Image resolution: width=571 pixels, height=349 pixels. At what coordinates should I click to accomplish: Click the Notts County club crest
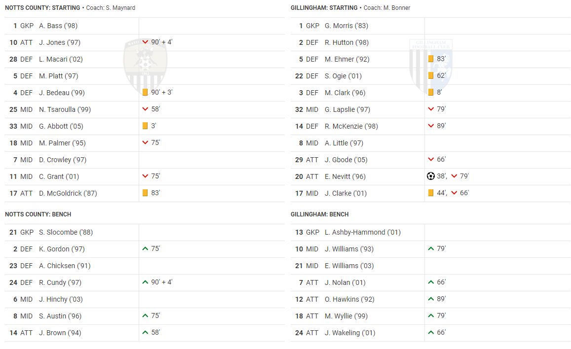coord(145,67)
